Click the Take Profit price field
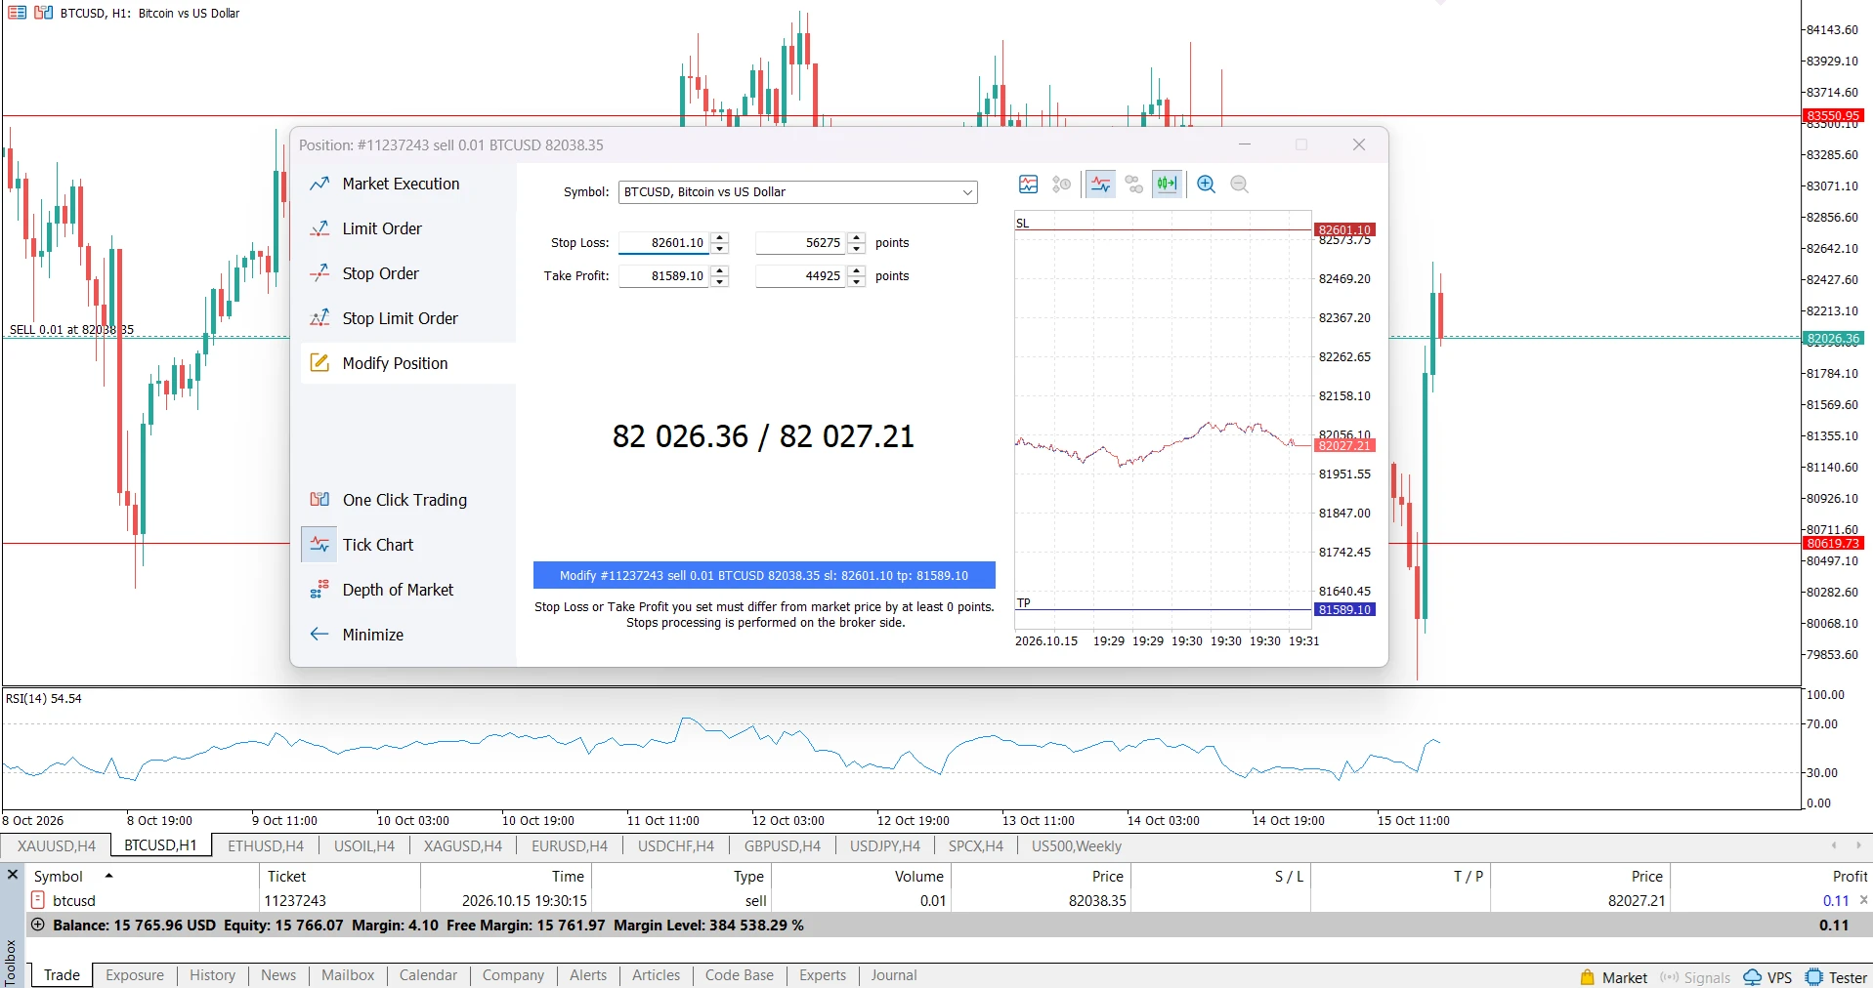The image size is (1873, 988). pos(664,276)
